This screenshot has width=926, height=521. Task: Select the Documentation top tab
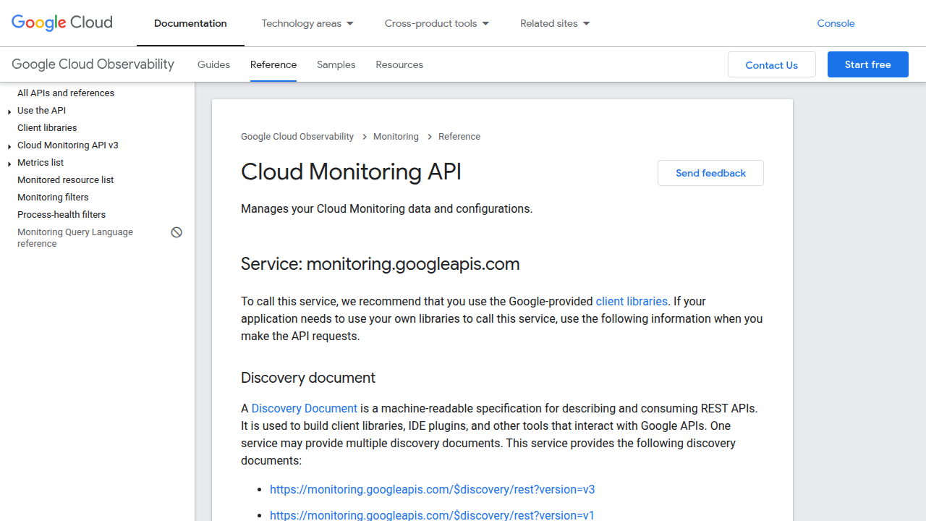click(x=190, y=23)
